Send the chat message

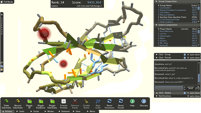click(x=190, y=88)
